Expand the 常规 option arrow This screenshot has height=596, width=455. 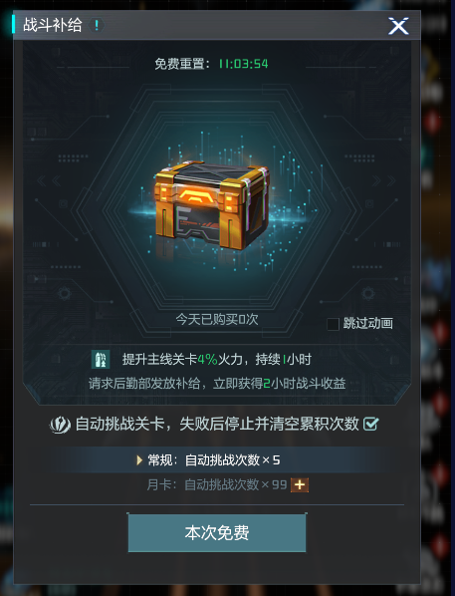coord(139,460)
